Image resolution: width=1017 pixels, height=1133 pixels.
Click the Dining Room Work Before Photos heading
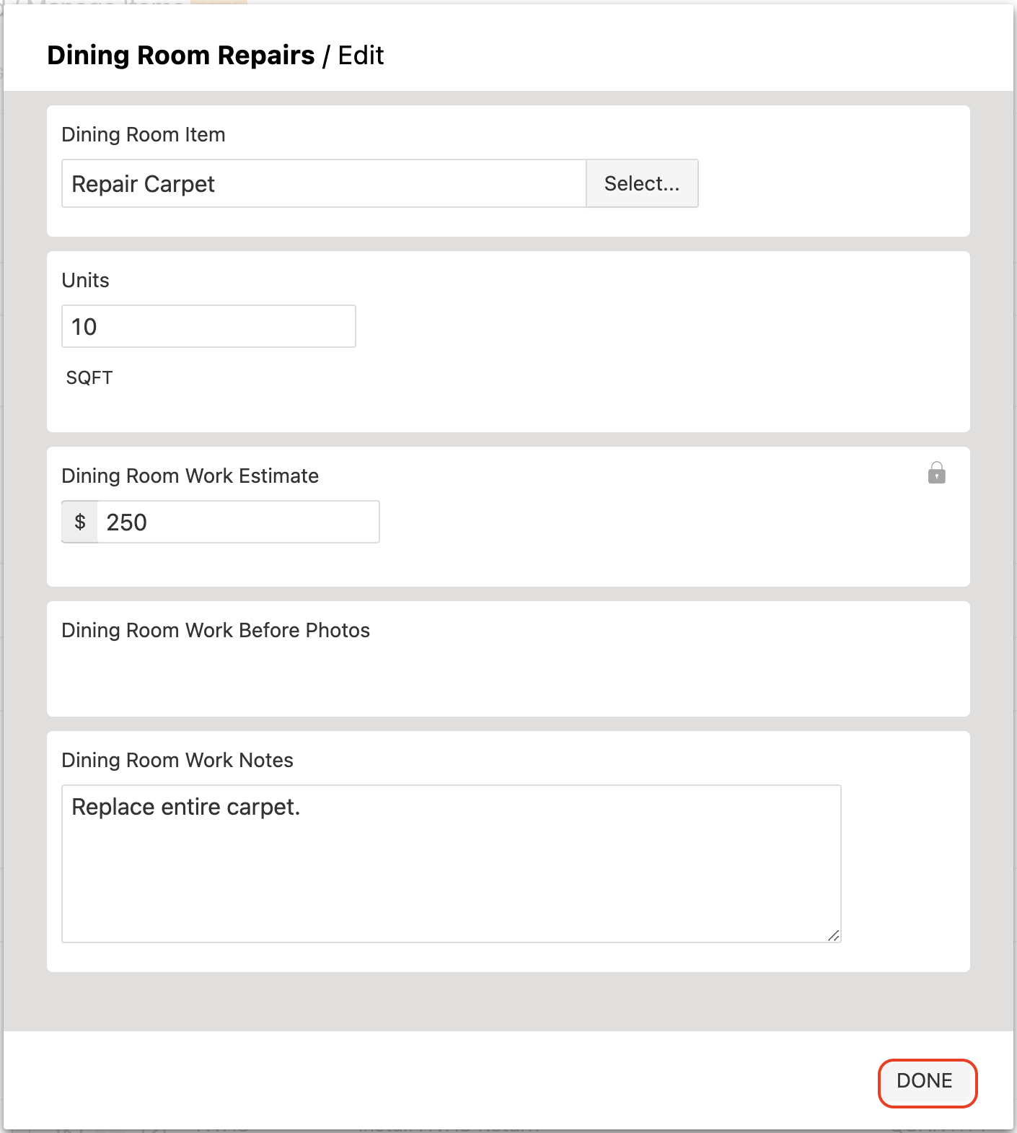pyautogui.click(x=216, y=630)
